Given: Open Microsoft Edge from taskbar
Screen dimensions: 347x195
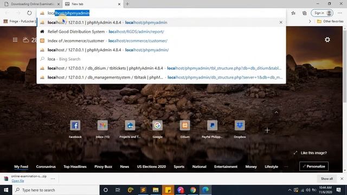Looking at the screenshot, I should pos(205,190).
